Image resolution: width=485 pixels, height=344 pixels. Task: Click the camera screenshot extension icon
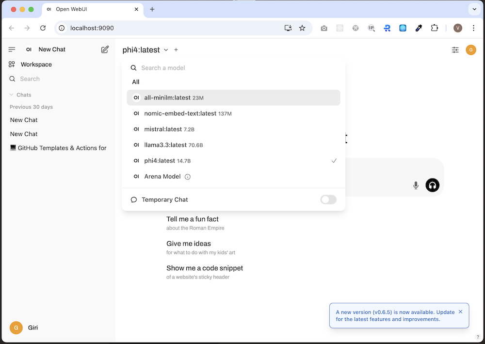point(324,28)
